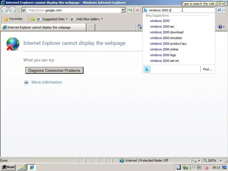The width and height of the screenshot is (228, 171).
Task: Open the Favorites star button
Action: [x=13, y=19]
